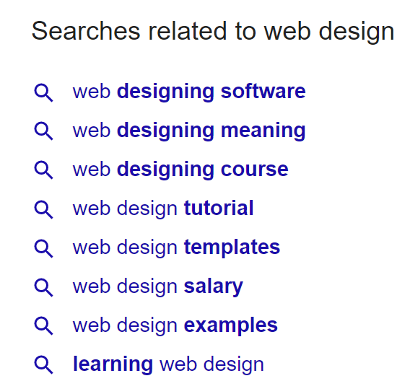Screen dimensions: 410x381
Task: Open the web designing software search
Action: (x=189, y=92)
